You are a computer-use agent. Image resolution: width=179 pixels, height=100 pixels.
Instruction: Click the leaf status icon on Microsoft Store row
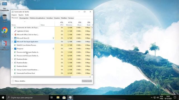click(53, 38)
